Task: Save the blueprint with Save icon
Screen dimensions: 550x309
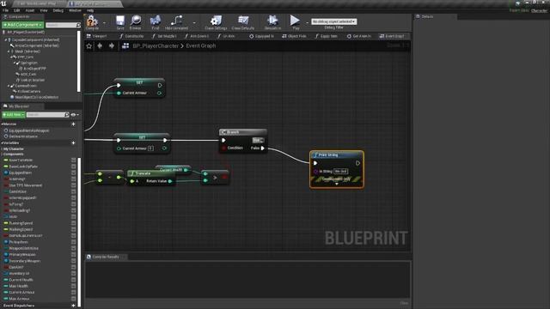Action: (120, 22)
